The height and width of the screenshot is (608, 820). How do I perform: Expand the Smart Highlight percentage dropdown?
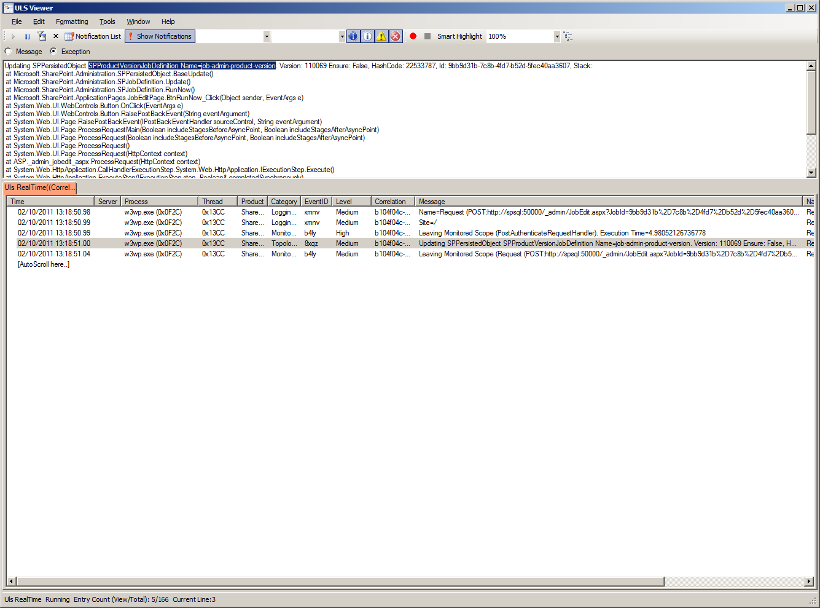(x=557, y=37)
